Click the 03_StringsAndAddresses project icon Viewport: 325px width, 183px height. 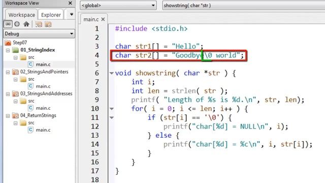(x=15, y=94)
